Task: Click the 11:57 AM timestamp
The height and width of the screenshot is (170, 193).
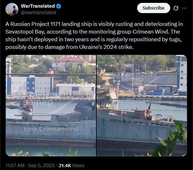Action: pyautogui.click(x=15, y=166)
